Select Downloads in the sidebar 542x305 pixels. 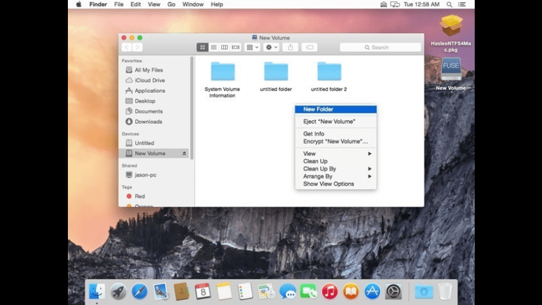148,121
